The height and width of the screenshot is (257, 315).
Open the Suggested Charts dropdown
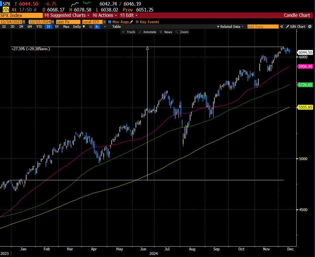pos(67,15)
